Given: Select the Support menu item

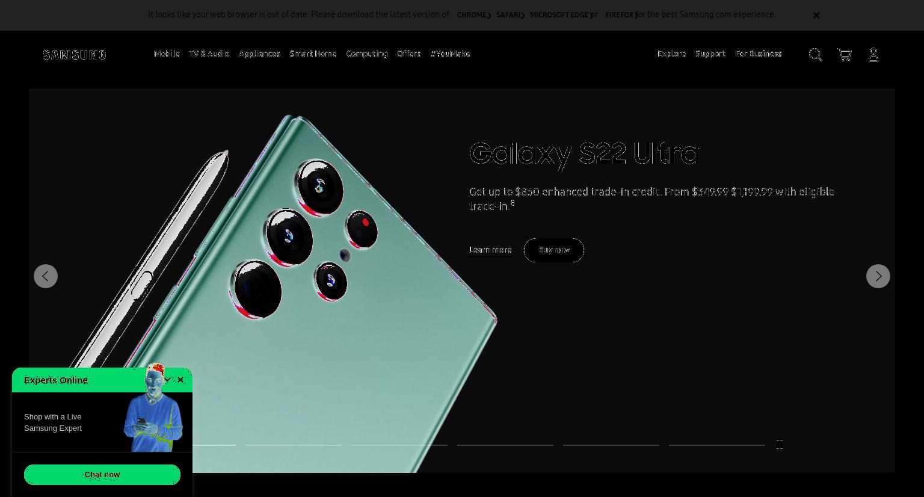Looking at the screenshot, I should (x=710, y=54).
